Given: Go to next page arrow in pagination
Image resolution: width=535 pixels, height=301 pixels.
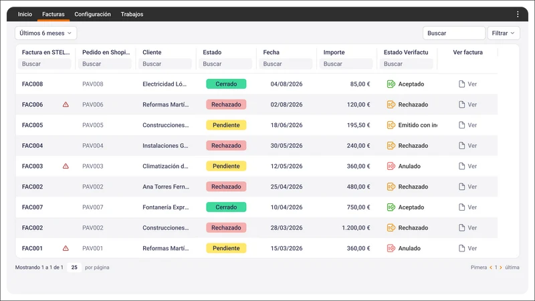Looking at the screenshot, I should (x=501, y=268).
